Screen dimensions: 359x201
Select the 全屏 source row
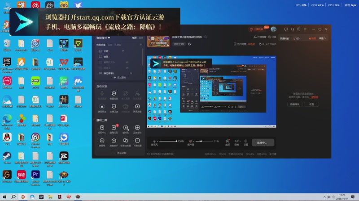[119, 57]
